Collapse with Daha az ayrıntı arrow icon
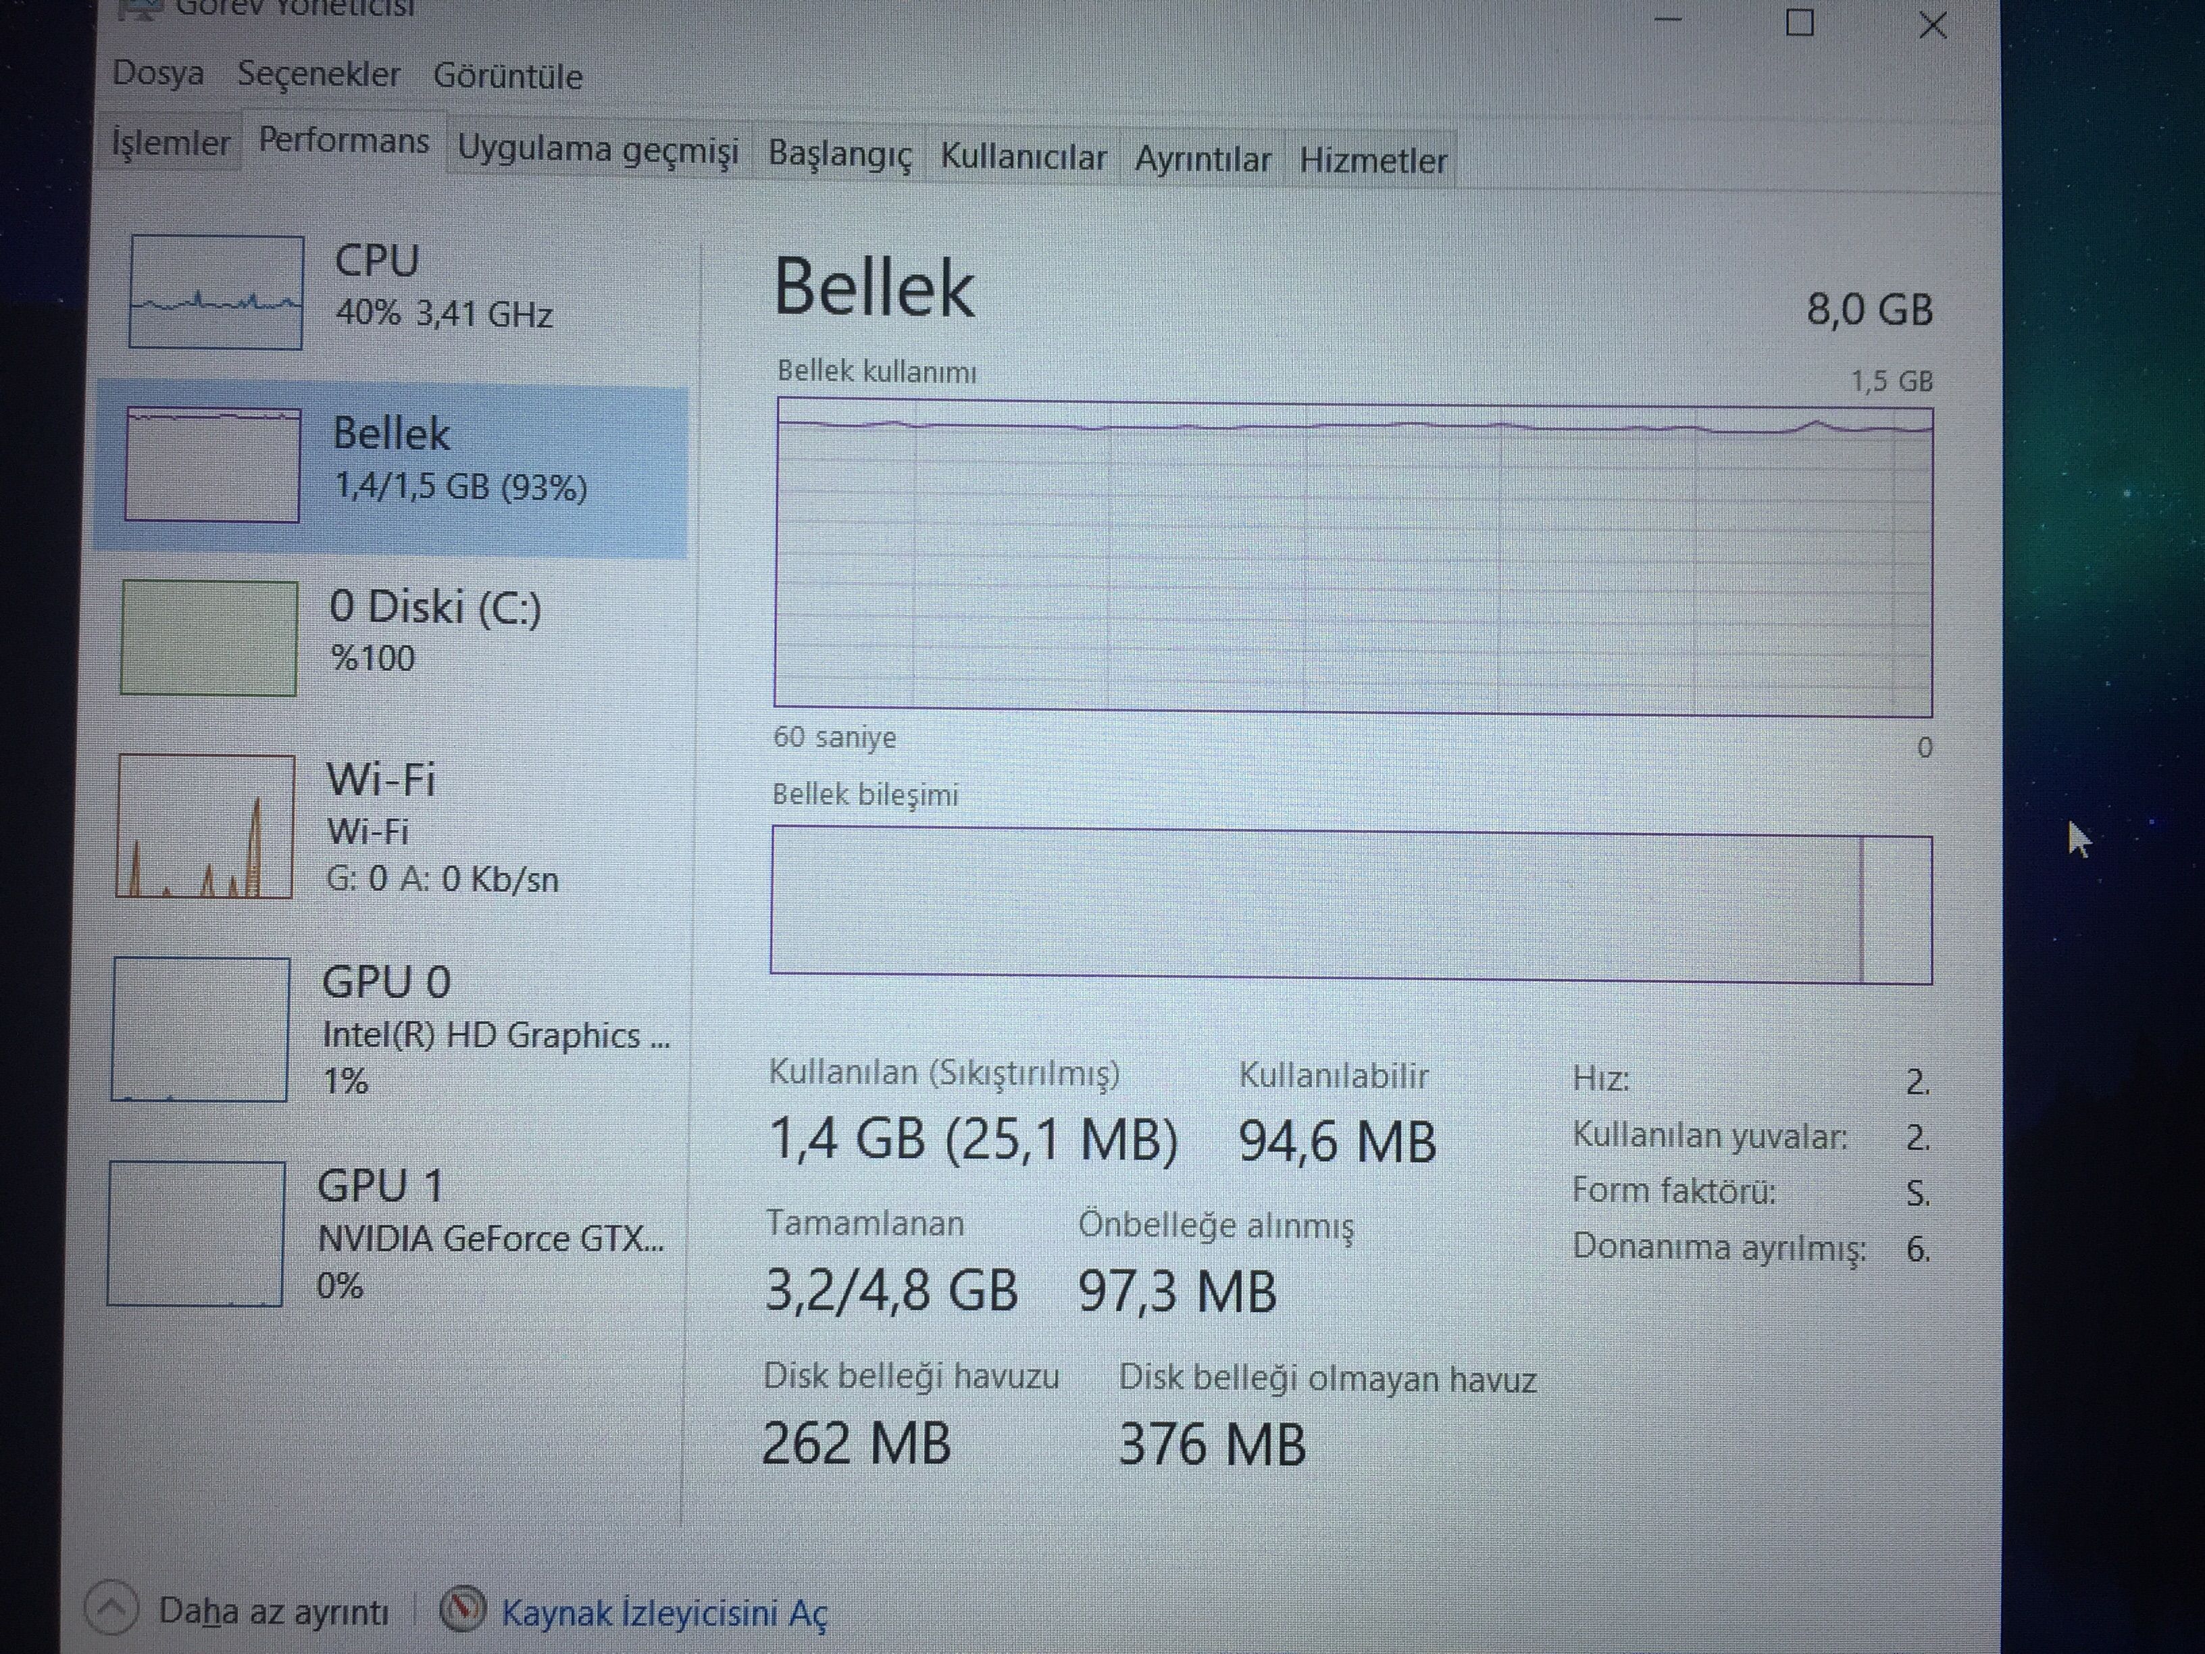Viewport: 2205px width, 1654px height. 111,1608
